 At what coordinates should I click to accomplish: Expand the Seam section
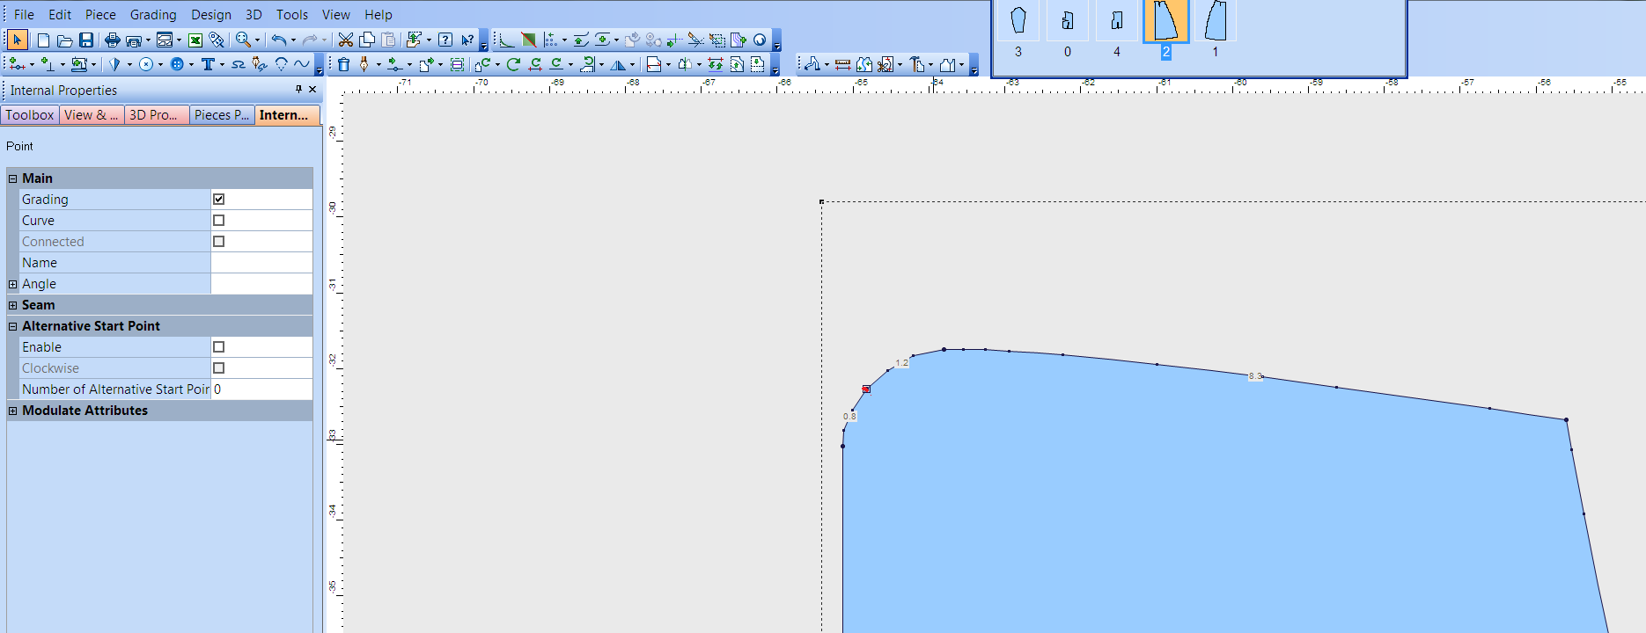[x=13, y=305]
